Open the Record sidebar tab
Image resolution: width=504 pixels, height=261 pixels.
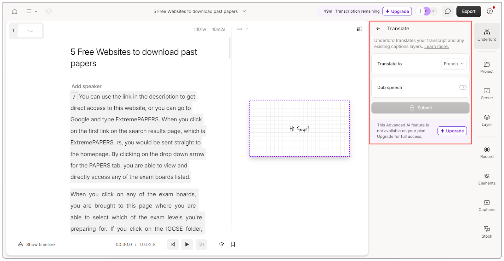[x=487, y=152]
